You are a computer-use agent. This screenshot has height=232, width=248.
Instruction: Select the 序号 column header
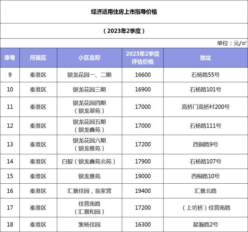pos(10,58)
